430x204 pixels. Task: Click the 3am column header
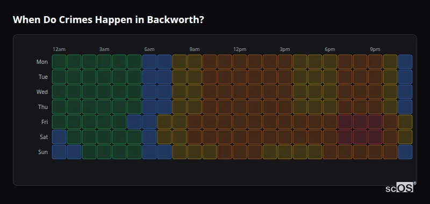pyautogui.click(x=104, y=49)
